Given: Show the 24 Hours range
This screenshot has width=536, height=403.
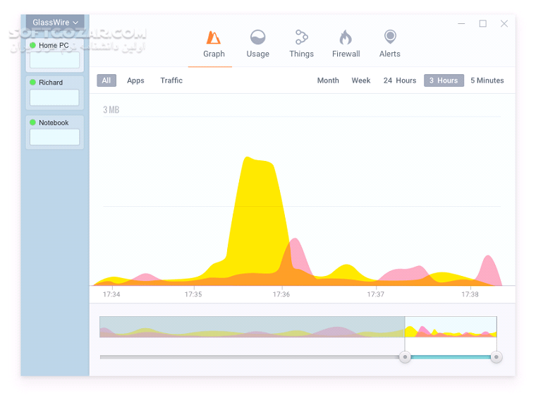Looking at the screenshot, I should pyautogui.click(x=399, y=80).
